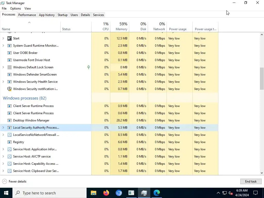The height and width of the screenshot is (198, 264).
Task: Switch to the Startup tab
Action: pyautogui.click(x=62, y=15)
